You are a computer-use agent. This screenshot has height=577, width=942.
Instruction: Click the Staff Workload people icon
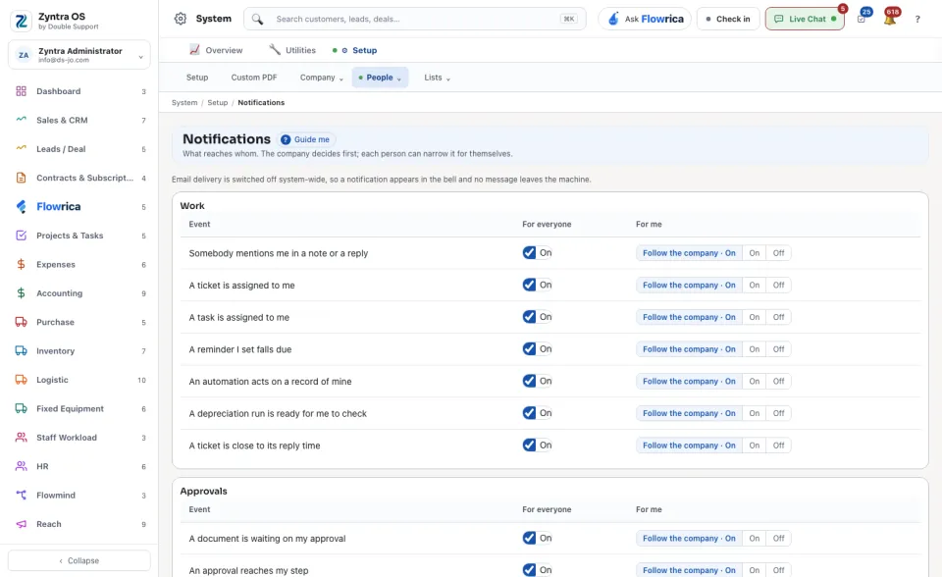click(21, 438)
